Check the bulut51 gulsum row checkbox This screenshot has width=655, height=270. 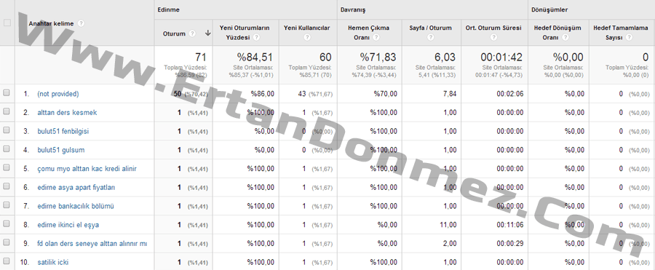7,149
